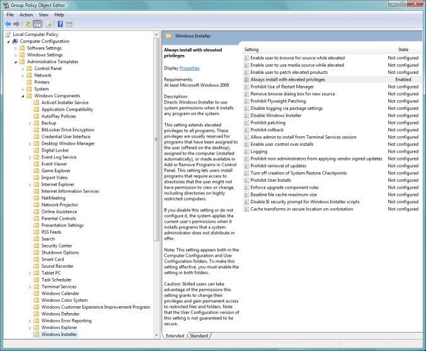Collapse the Computer Configuration node
Image resolution: width=426 pixels, height=351 pixels.
pos(8,42)
